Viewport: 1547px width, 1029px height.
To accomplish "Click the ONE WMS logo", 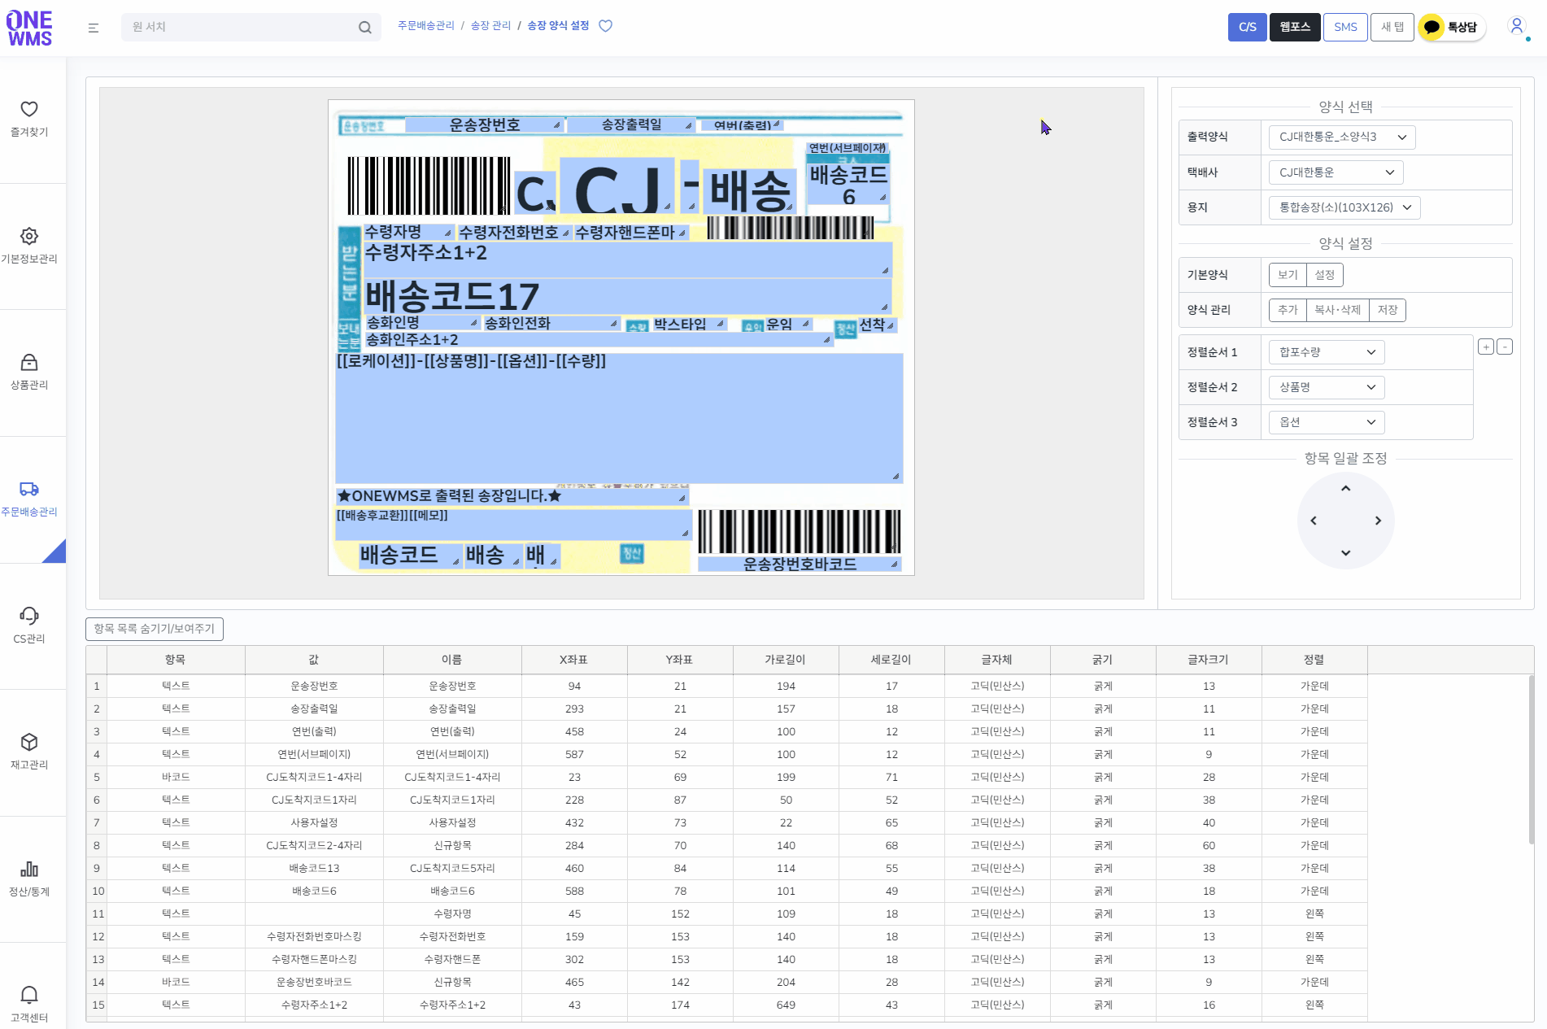I will (x=29, y=28).
